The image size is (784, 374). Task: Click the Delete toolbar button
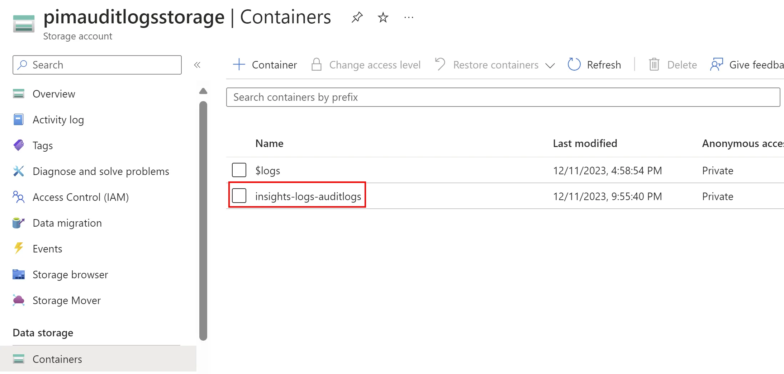tap(673, 65)
